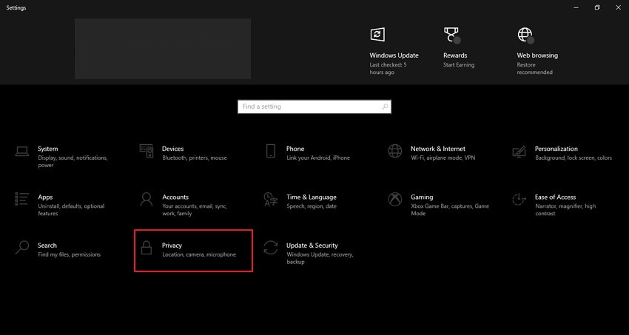Go to Time & Language label
This screenshot has width=629, height=335.
tap(312, 197)
